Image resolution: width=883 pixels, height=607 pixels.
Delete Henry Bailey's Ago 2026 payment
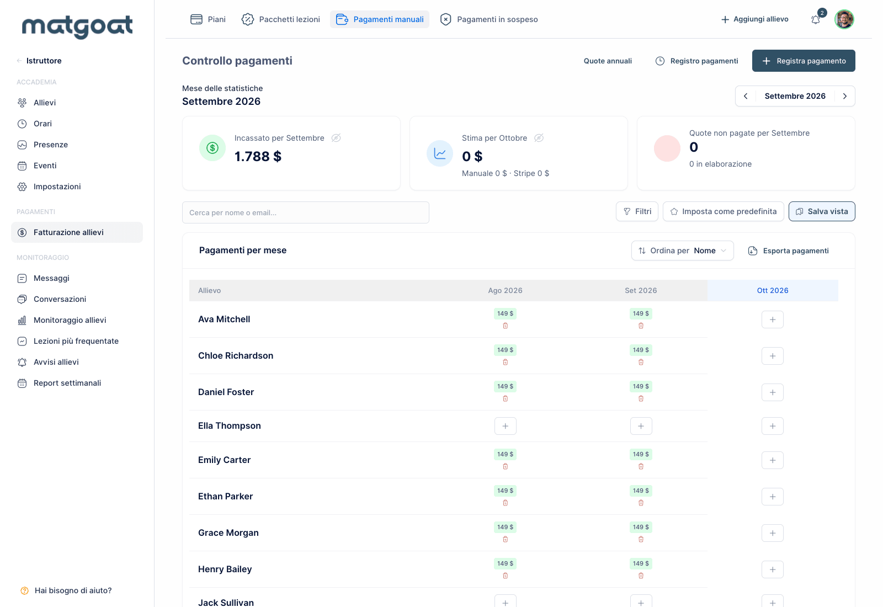[505, 576]
